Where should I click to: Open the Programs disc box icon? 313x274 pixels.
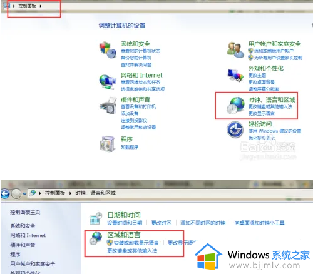[108, 144]
